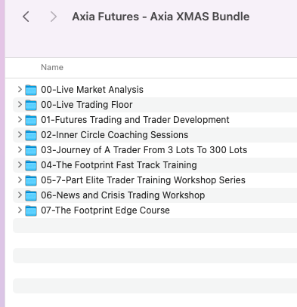Click folder icon of 05-7-Part Elite Trader row
The height and width of the screenshot is (307, 297).
(x=31, y=180)
